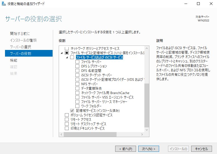217x154 pixels.
Task: Check the ファイル サーバー checkbox
Action: (77, 62)
